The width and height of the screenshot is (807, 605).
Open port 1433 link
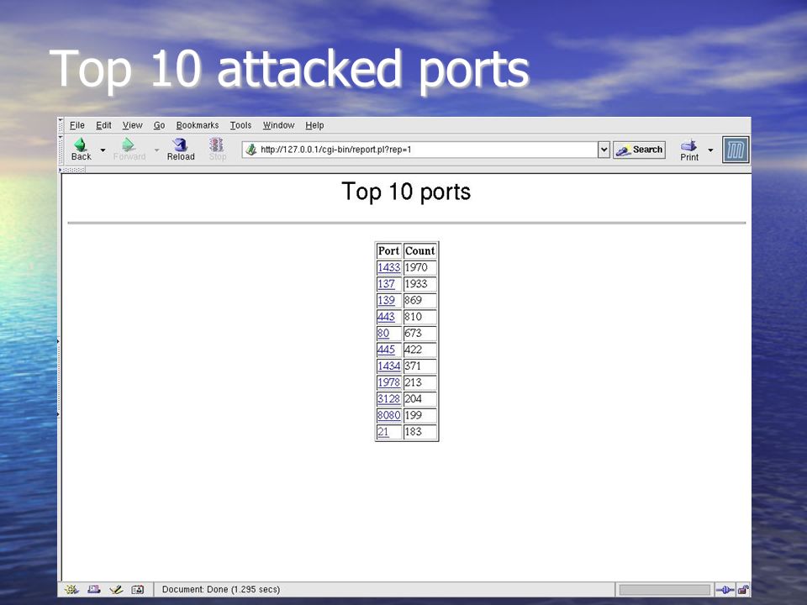388,267
